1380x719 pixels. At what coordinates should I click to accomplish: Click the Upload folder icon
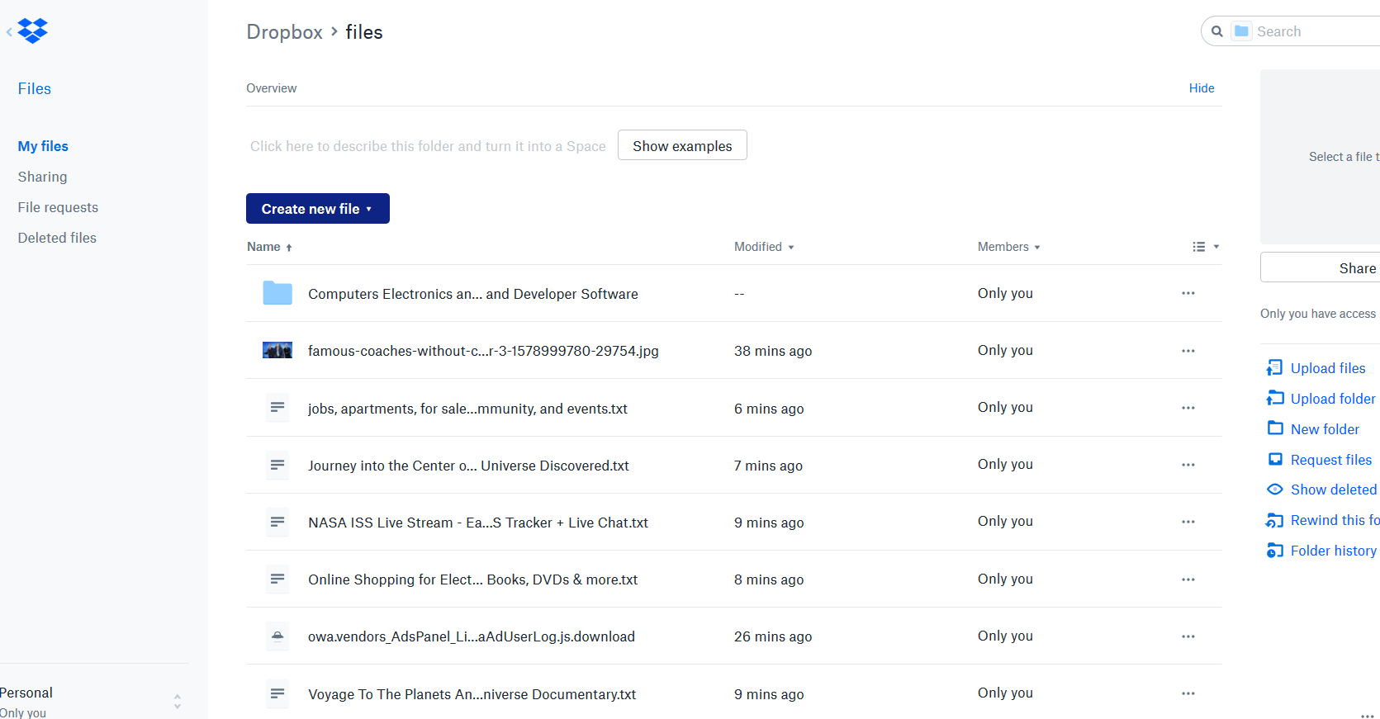[1275, 399]
